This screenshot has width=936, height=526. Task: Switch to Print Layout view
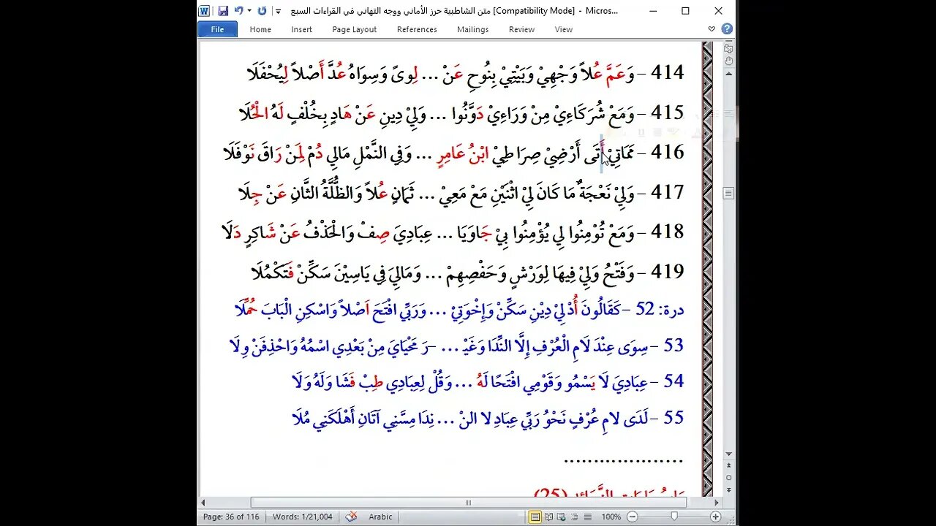535,517
